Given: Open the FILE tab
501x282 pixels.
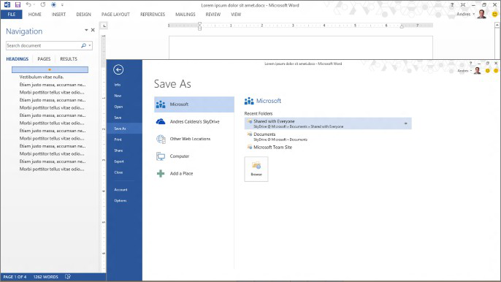Looking at the screenshot, I should pyautogui.click(x=12, y=15).
